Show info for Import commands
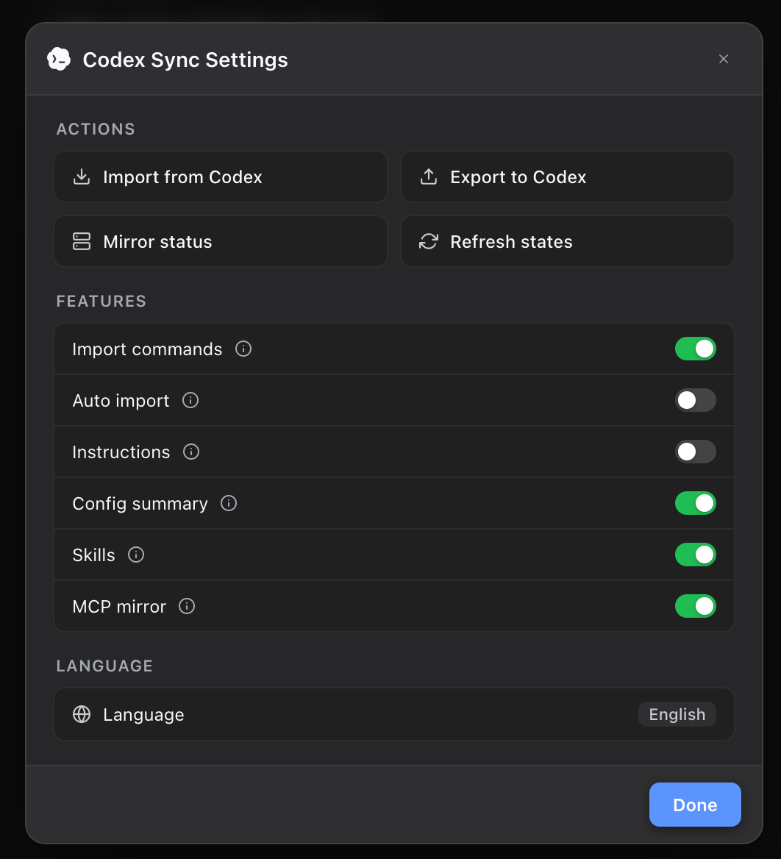 click(243, 349)
